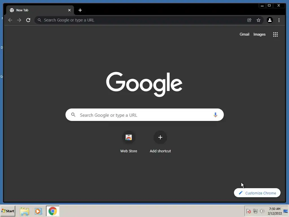The image size is (289, 217).
Task: Start voice search with the microphone
Action: [215, 115]
